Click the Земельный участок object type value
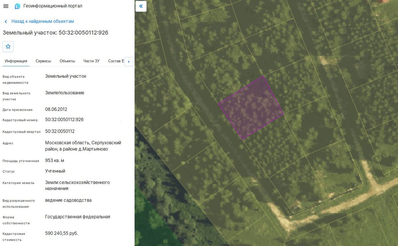The height and width of the screenshot is (246, 398). pyautogui.click(x=66, y=76)
